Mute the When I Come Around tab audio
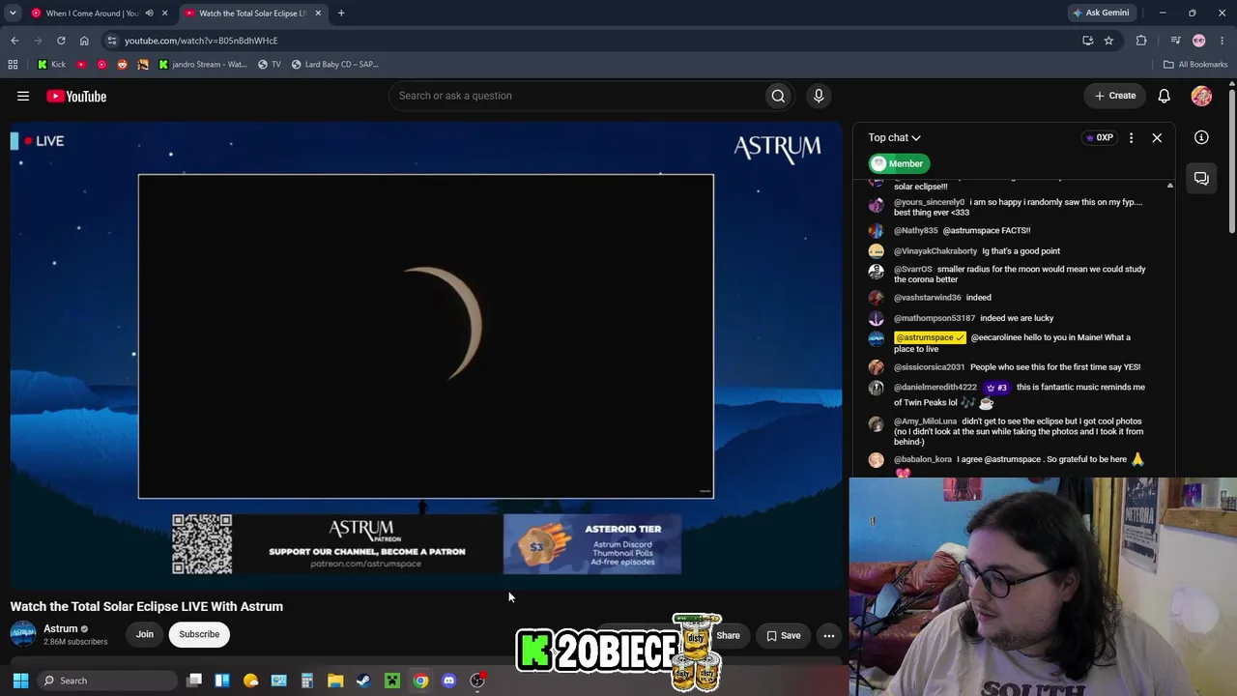Viewport: 1237px width, 696px height. click(149, 13)
